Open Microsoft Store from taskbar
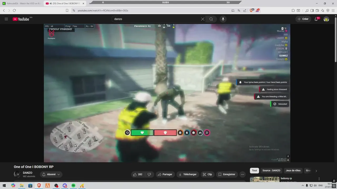Image resolution: width=337 pixels, height=189 pixels. pos(30,186)
